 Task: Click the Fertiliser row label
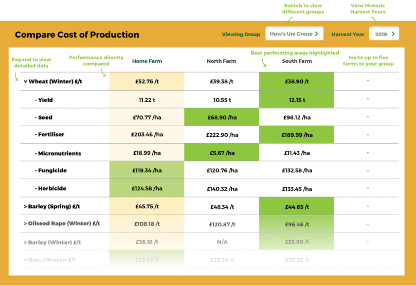pyautogui.click(x=50, y=134)
